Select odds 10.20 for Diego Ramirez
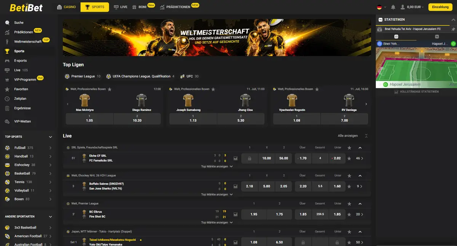The image size is (457, 246). 137,118
